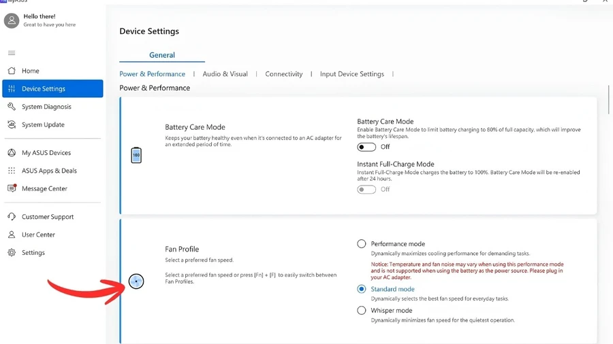The image size is (613, 344).
Task: Click the System Update icon
Action: (12, 124)
